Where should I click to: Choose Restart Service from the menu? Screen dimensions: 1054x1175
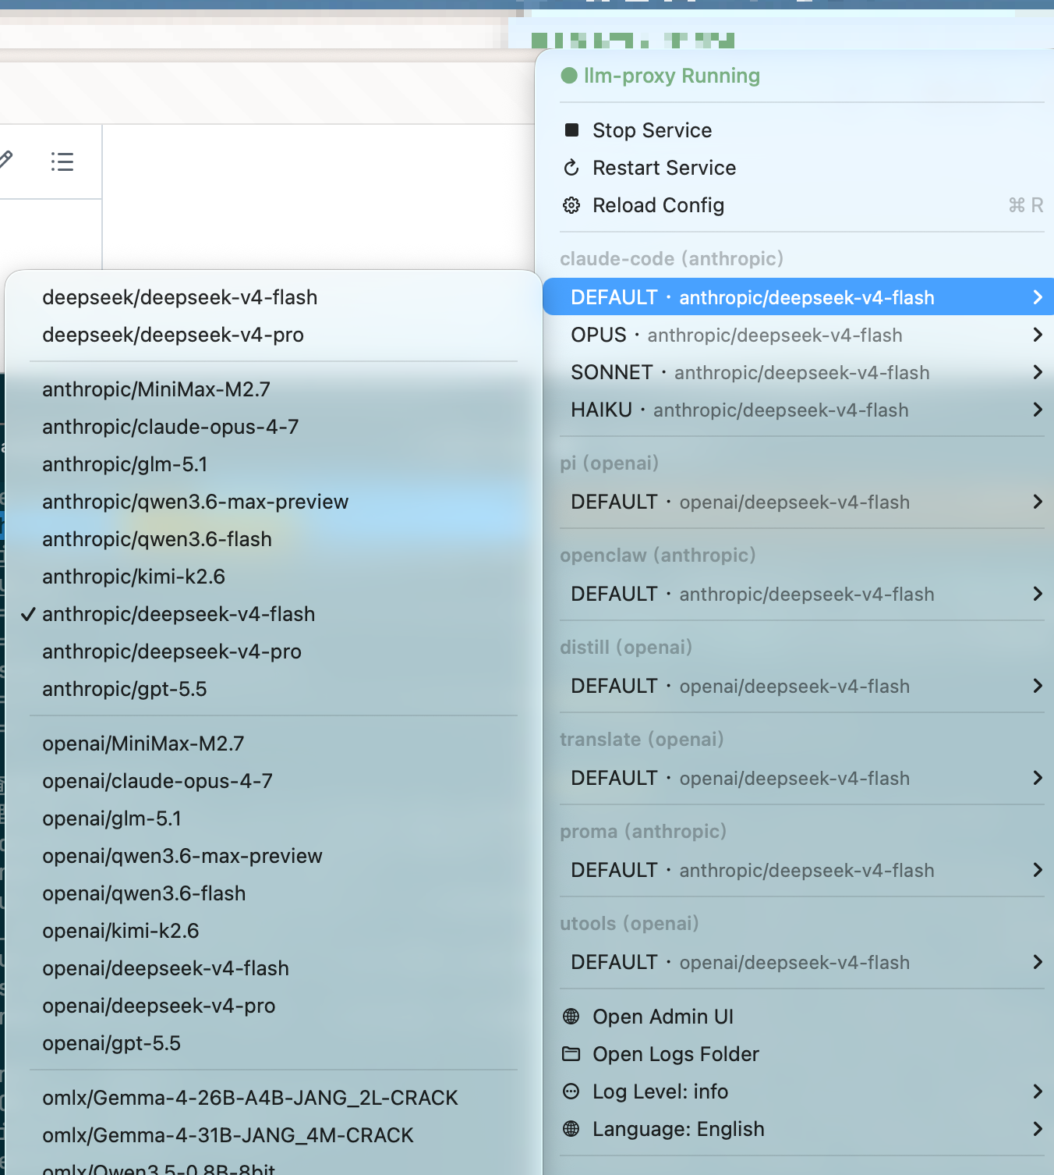point(798,168)
